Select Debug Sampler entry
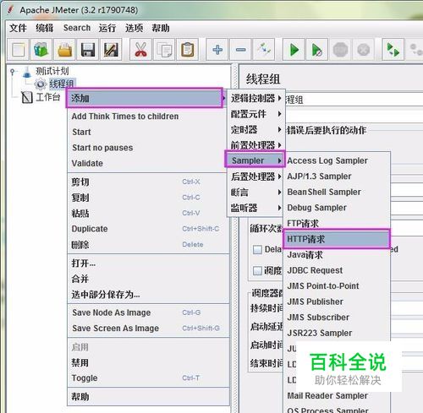The image size is (423, 413). pos(337,208)
